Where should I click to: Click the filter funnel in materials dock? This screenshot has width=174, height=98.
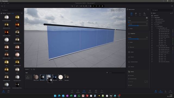click(x=107, y=73)
